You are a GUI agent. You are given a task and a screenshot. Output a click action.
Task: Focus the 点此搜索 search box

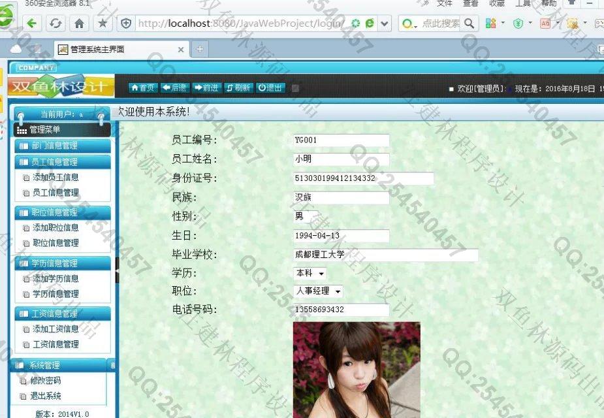[441, 24]
